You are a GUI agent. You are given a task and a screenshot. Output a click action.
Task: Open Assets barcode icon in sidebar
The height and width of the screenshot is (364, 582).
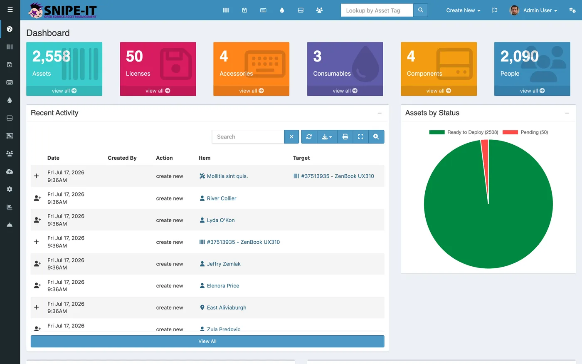(x=10, y=47)
